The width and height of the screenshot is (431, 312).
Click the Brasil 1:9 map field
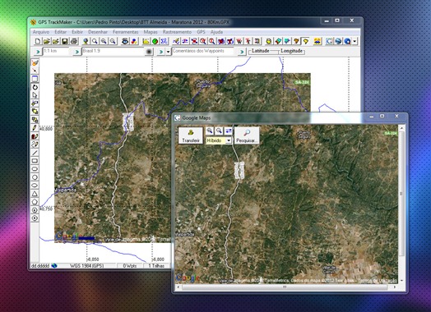tap(113, 51)
